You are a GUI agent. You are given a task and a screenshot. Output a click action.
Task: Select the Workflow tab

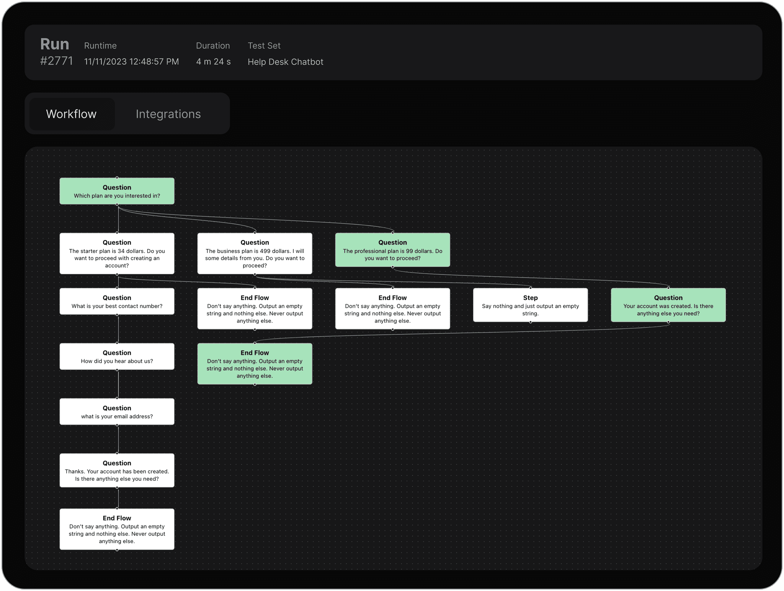click(72, 114)
